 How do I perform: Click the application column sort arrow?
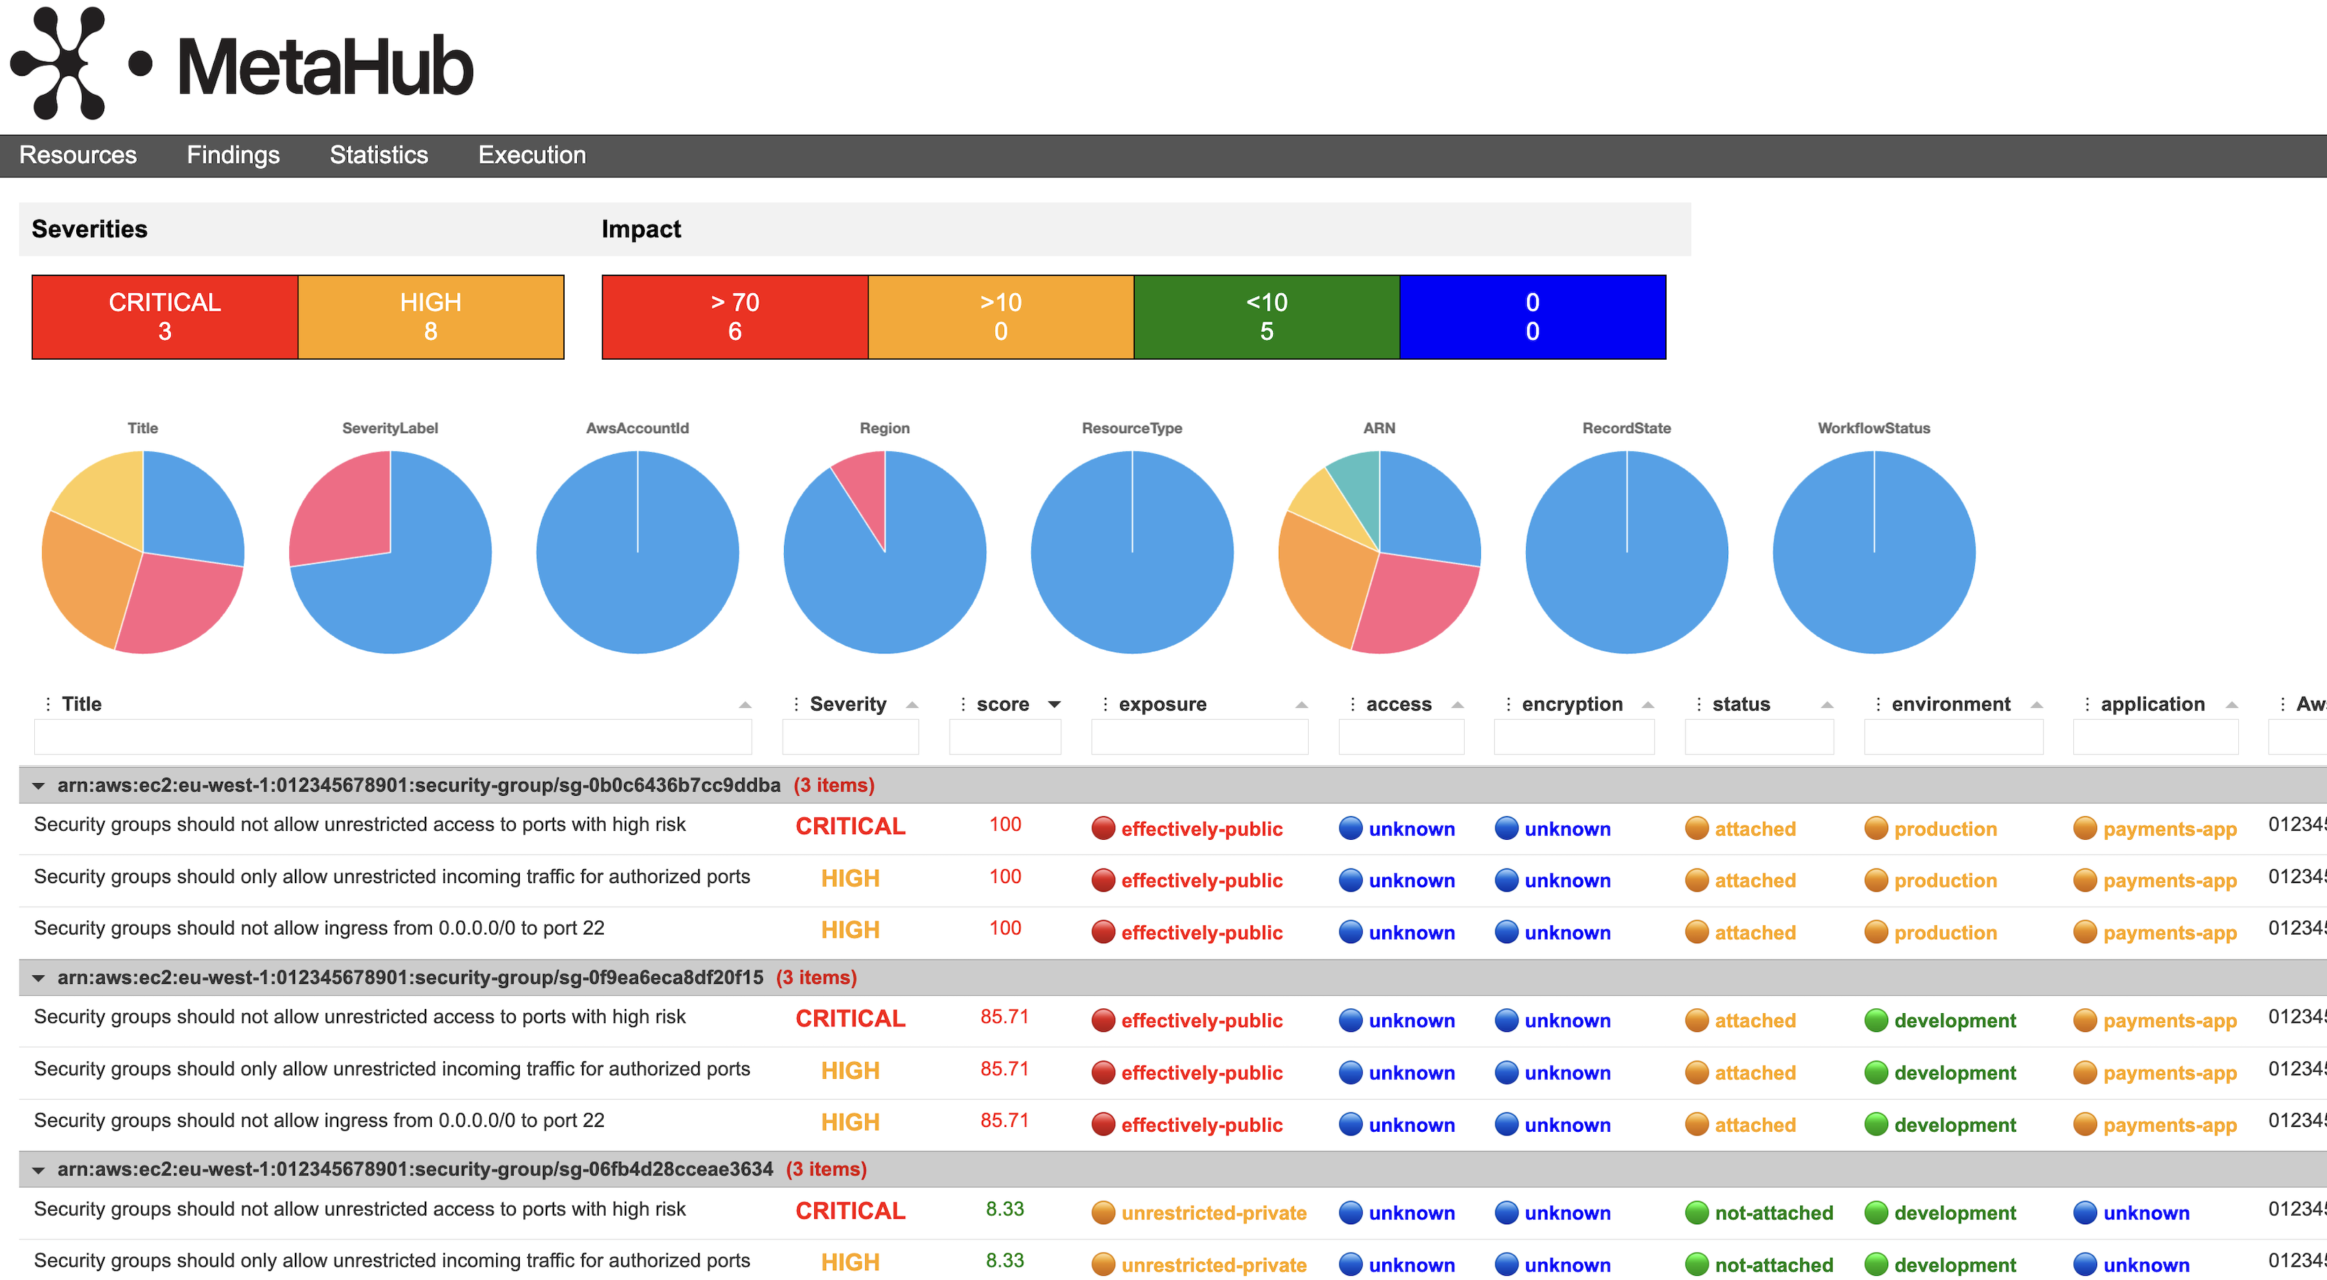[x=2231, y=706]
